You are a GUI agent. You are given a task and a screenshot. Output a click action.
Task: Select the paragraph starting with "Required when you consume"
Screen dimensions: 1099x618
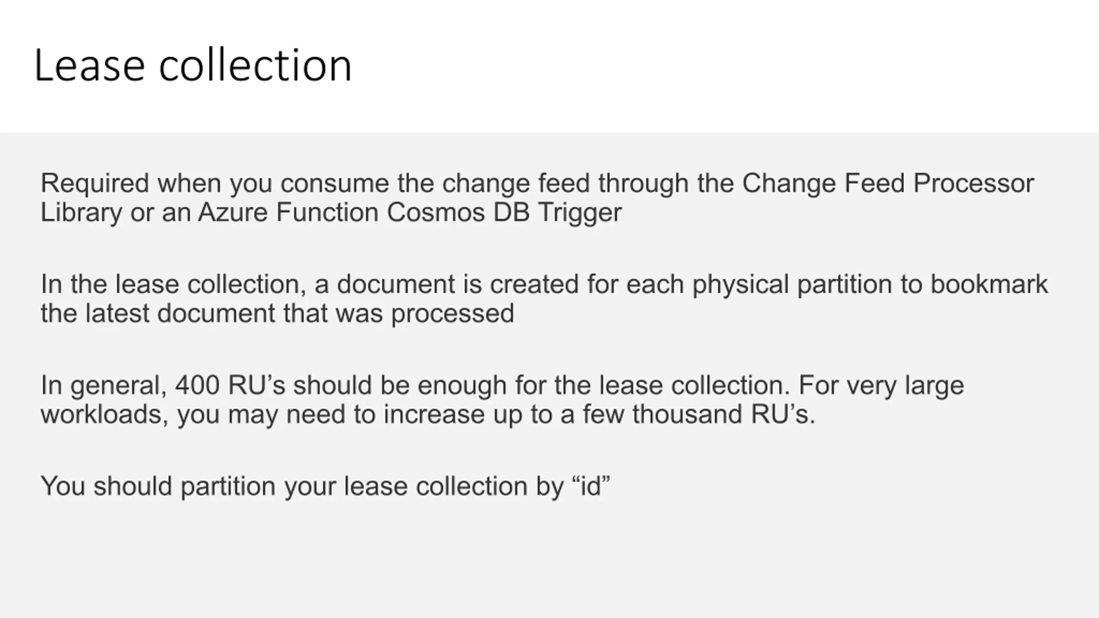(x=537, y=197)
